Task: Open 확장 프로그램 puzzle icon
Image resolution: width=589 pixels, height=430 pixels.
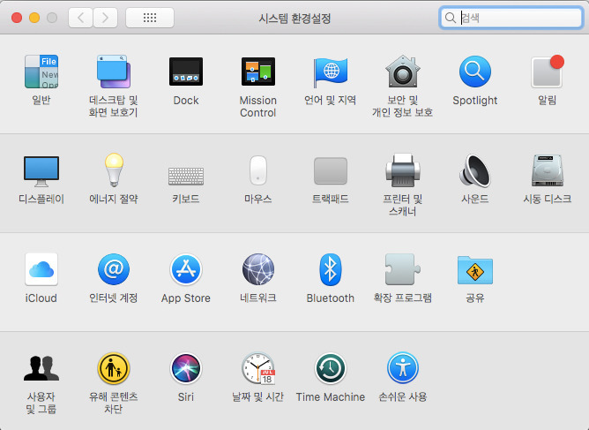Action: click(x=403, y=269)
